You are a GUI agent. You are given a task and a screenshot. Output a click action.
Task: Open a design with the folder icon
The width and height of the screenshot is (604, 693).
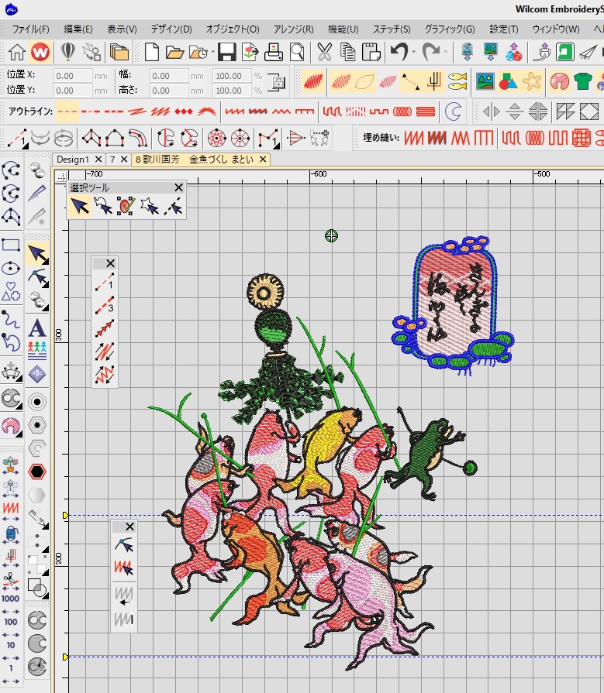pos(174,53)
